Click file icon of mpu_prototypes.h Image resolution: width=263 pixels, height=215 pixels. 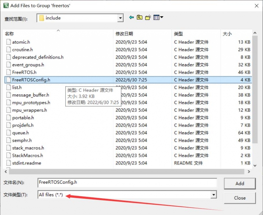coord(9,102)
